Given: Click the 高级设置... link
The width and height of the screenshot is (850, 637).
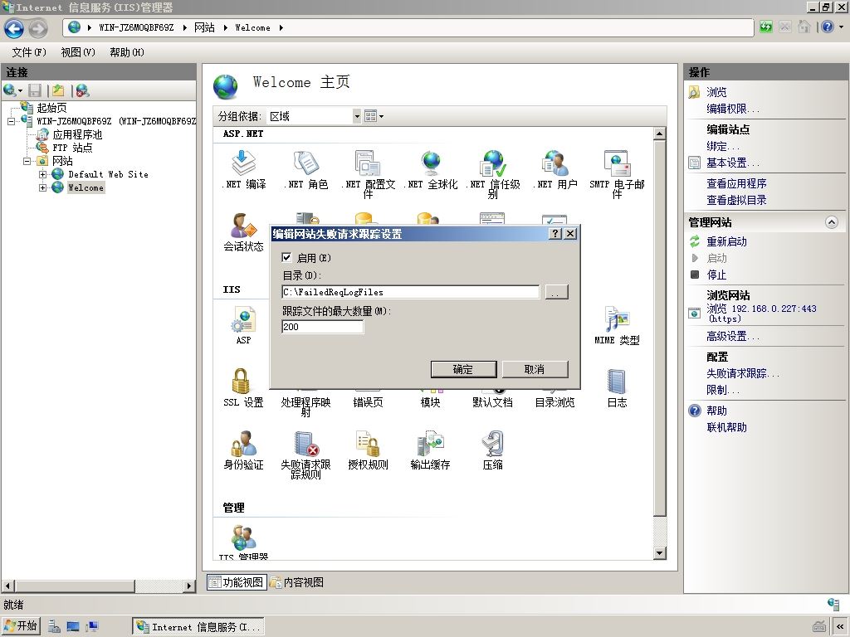Looking at the screenshot, I should pos(733,337).
